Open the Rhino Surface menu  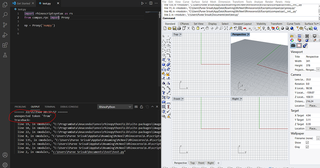point(196,2)
